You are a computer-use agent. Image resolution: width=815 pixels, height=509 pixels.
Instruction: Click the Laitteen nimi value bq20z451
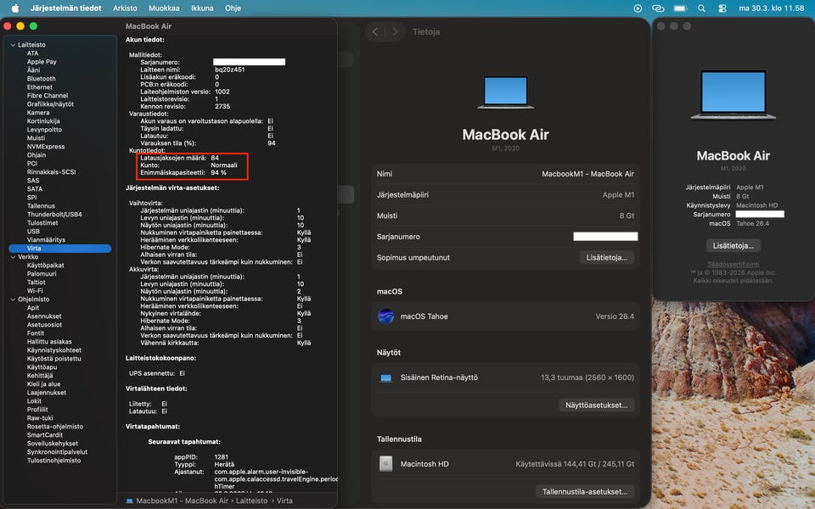click(x=230, y=69)
